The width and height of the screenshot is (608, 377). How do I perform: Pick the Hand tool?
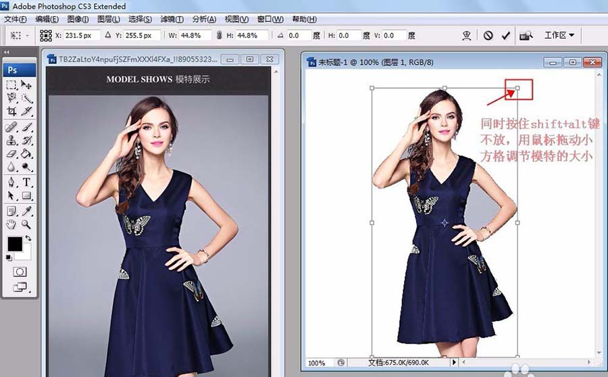[11, 224]
